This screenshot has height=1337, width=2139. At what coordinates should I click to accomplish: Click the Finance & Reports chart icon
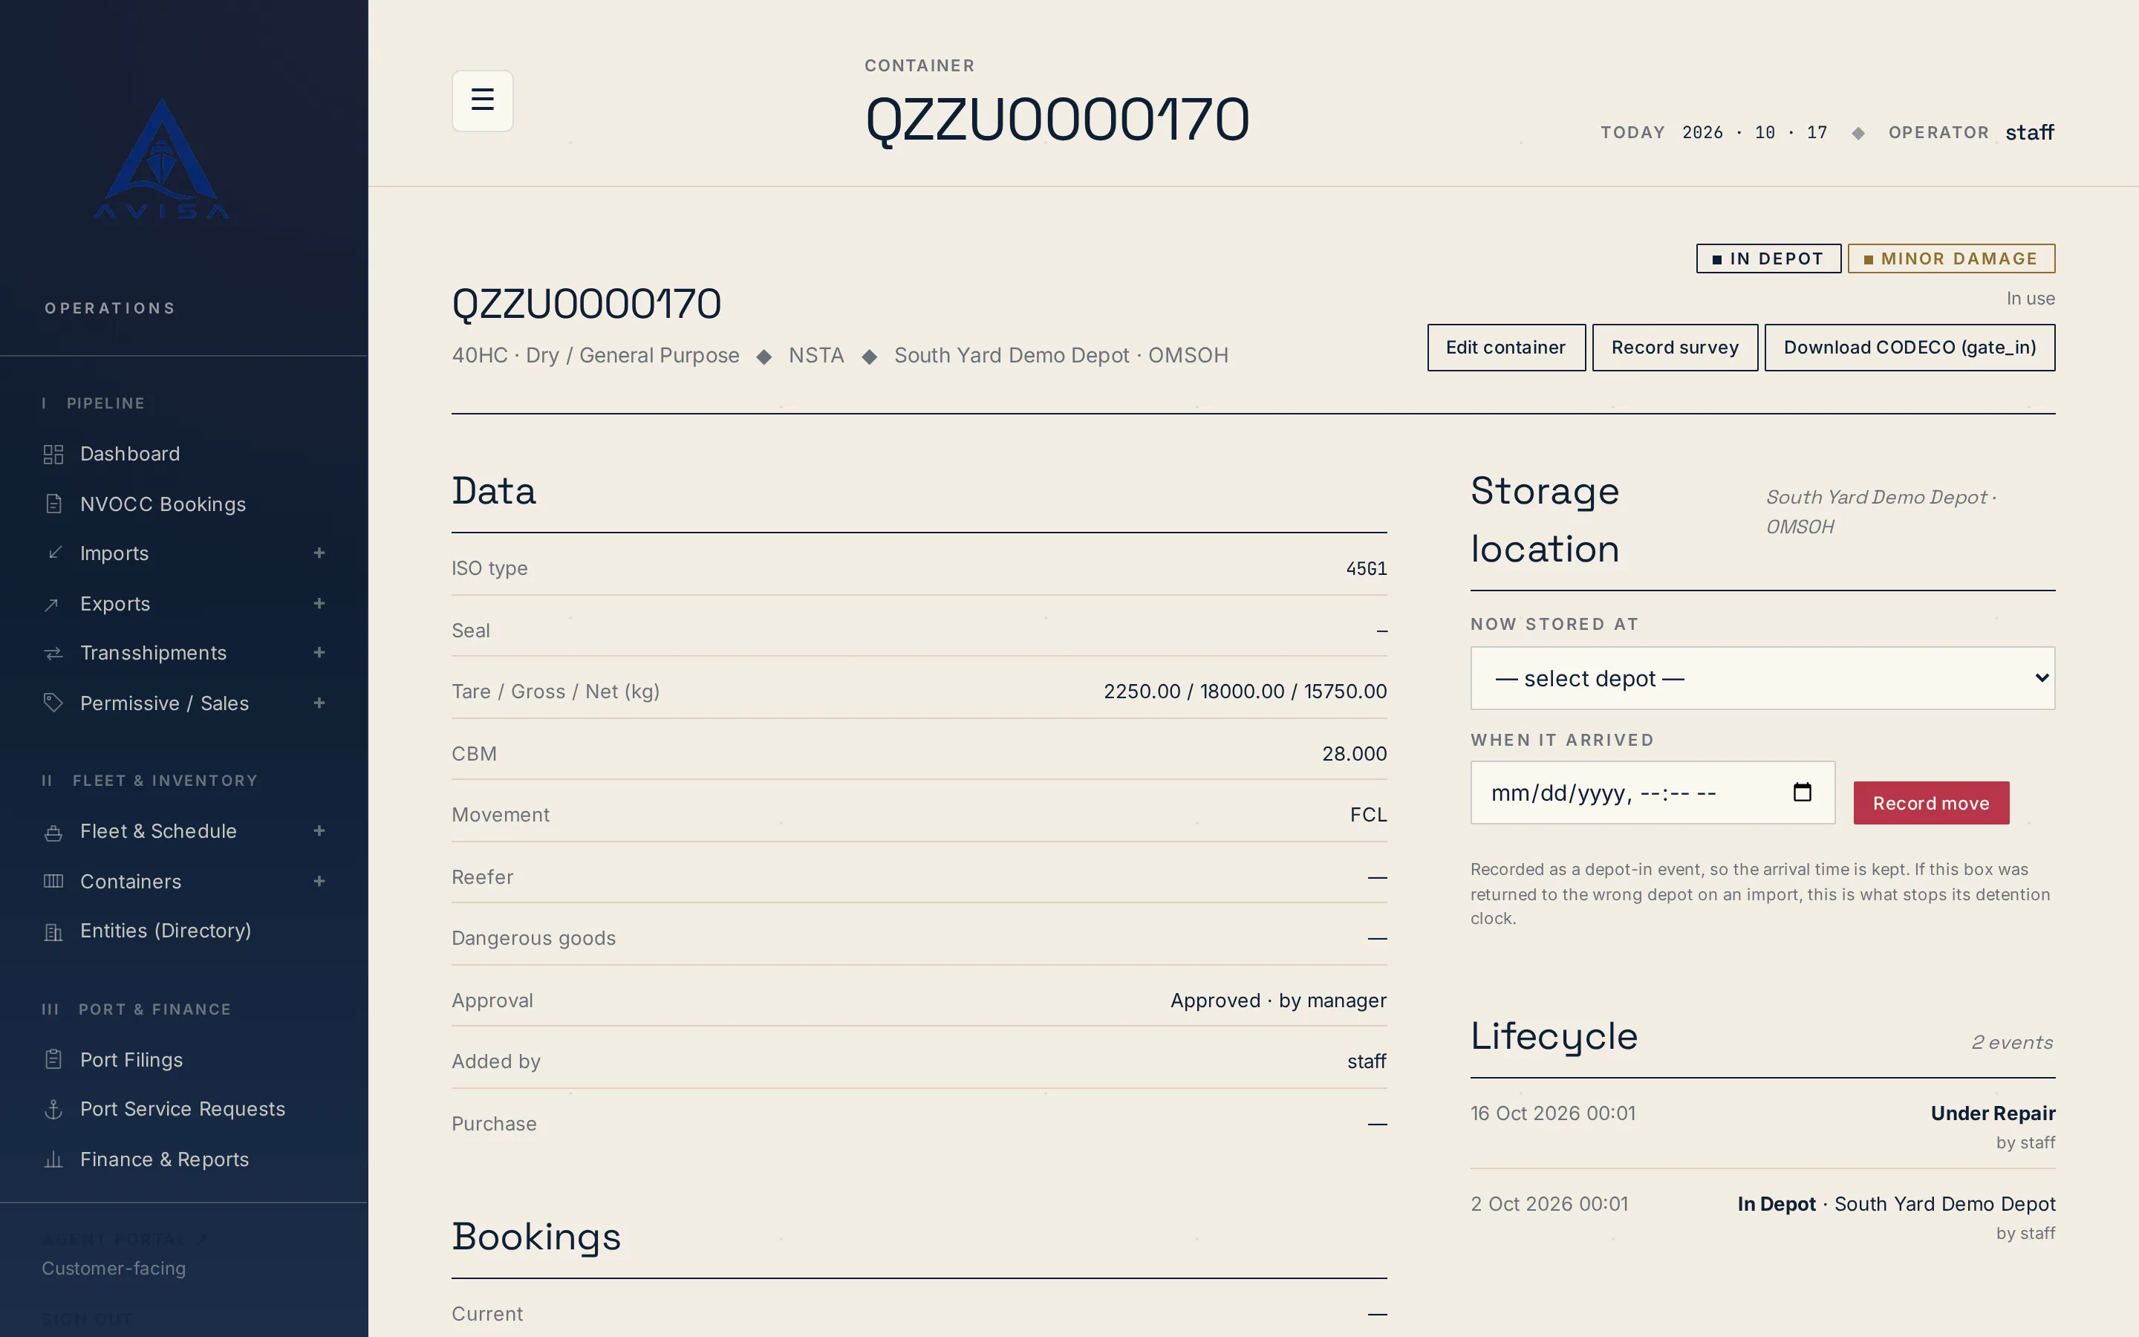tap(53, 1159)
